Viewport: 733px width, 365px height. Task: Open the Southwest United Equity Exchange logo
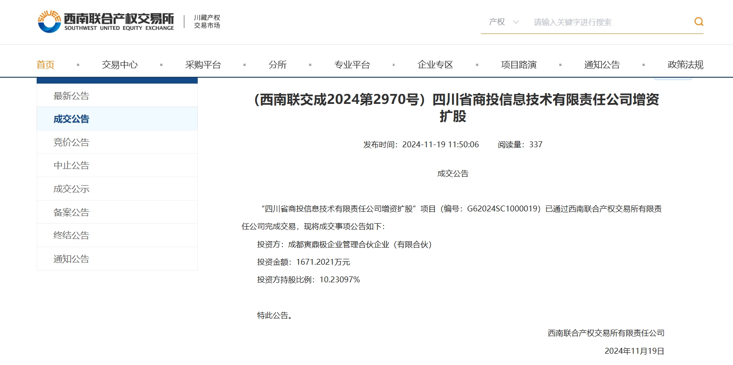pos(106,22)
